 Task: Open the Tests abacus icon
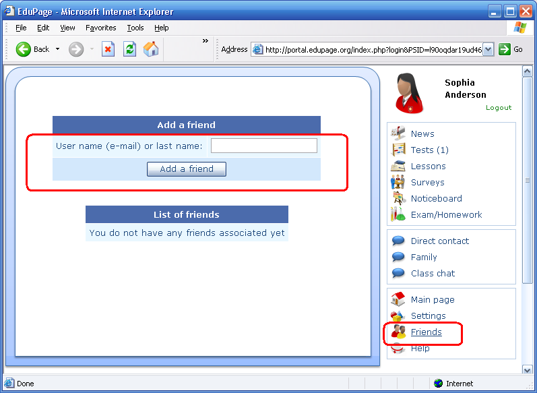pyautogui.click(x=398, y=150)
